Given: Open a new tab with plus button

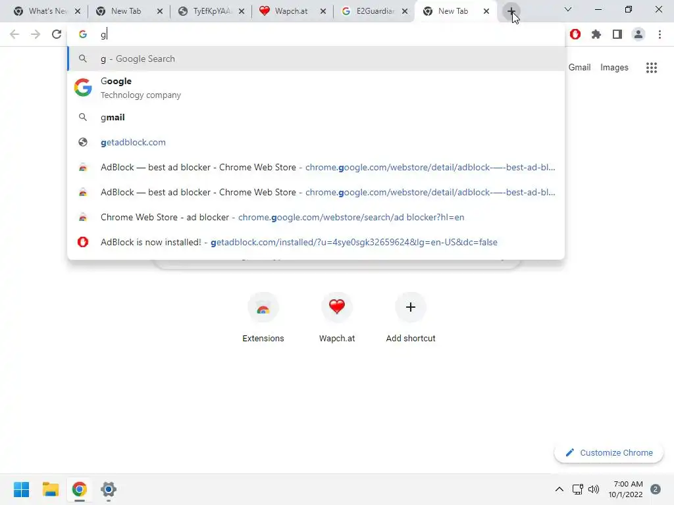Looking at the screenshot, I should 511,11.
